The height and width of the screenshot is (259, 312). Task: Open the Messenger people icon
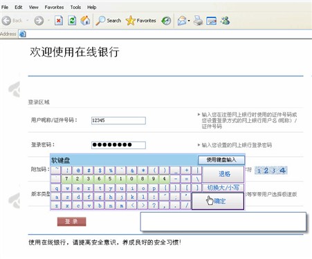(x=225, y=21)
